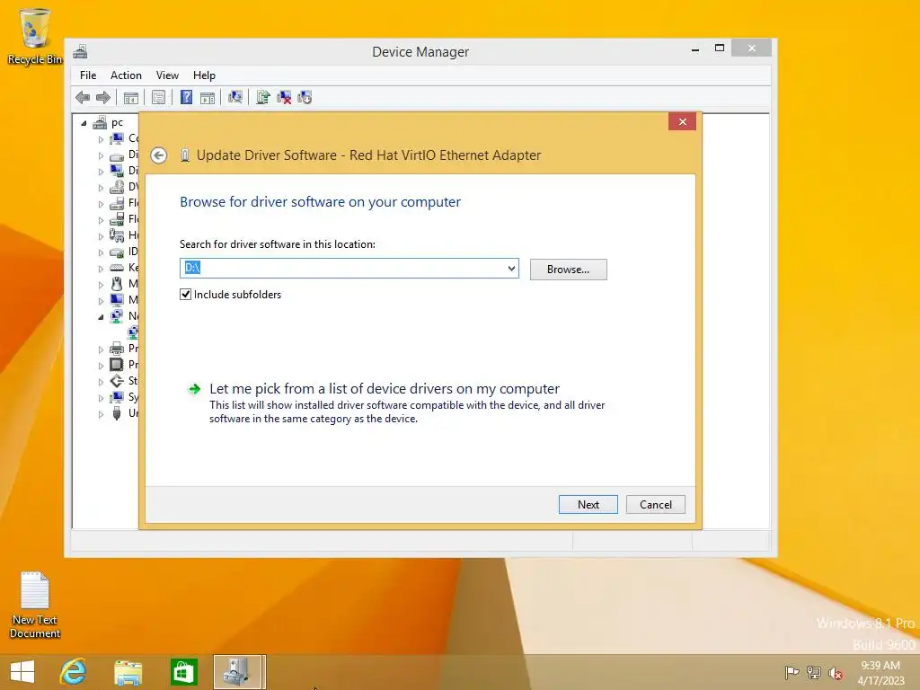Open the View menu

[x=167, y=75]
